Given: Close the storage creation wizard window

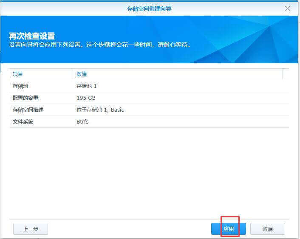Looking at the screenshot, I should [x=288, y=8].
